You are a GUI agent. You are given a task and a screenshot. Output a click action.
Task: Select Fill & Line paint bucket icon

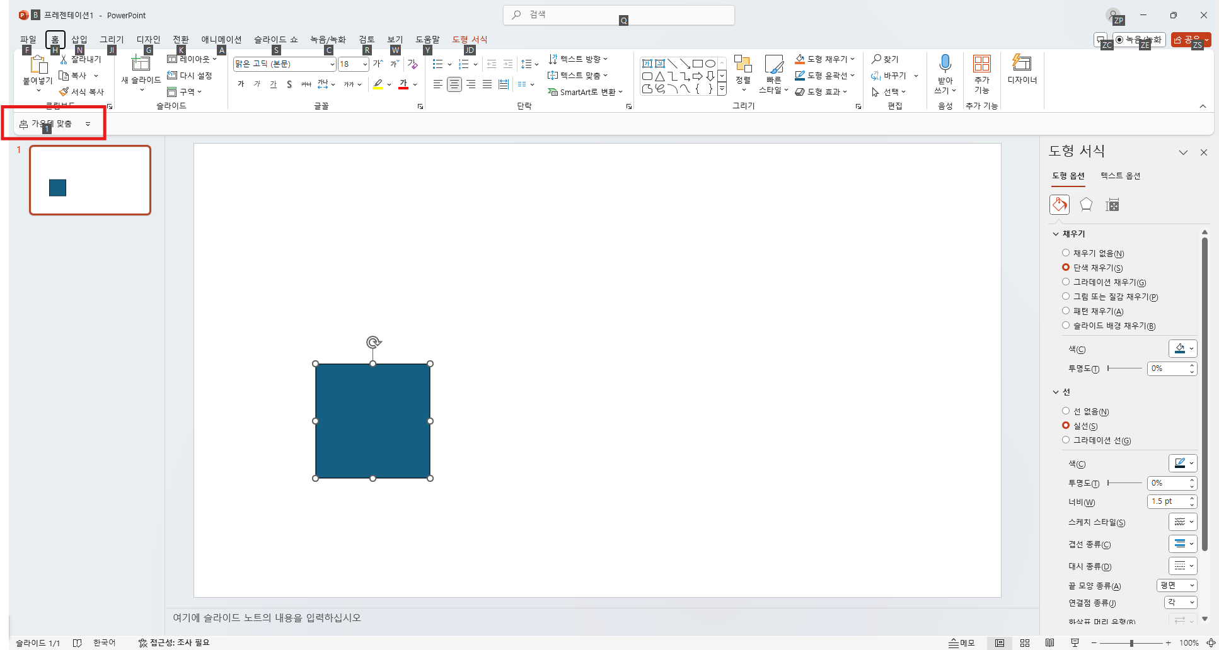coord(1060,205)
